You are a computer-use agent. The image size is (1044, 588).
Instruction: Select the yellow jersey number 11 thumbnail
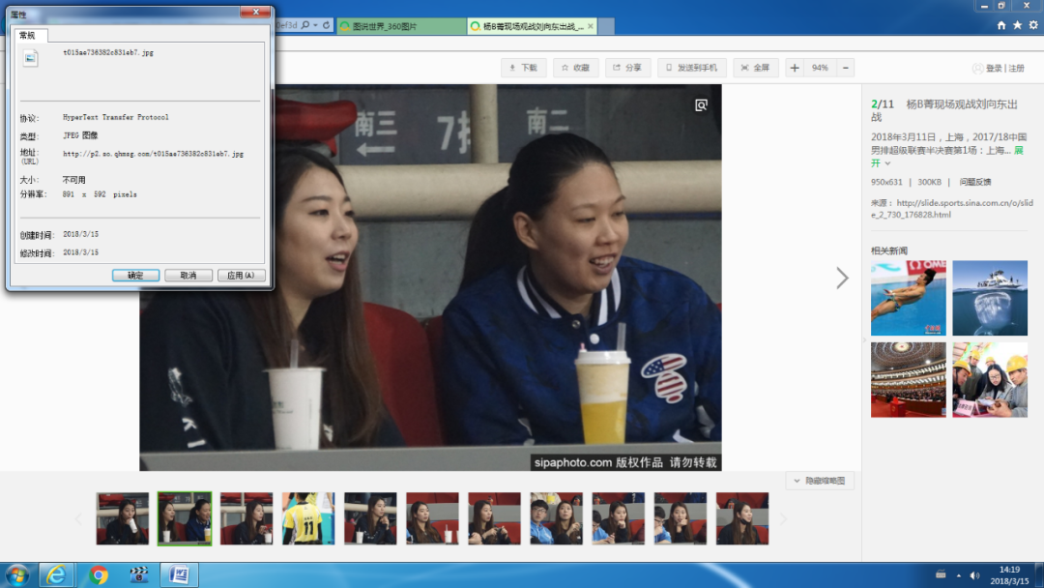307,518
